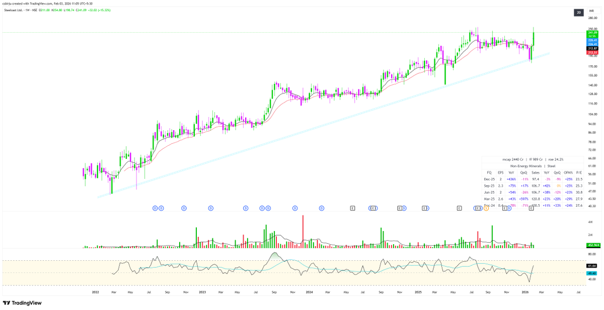Click the orange stock split S marker
The height and width of the screenshot is (310, 604).
pos(486,208)
